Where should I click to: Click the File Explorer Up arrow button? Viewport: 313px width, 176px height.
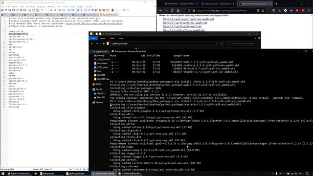104,44
